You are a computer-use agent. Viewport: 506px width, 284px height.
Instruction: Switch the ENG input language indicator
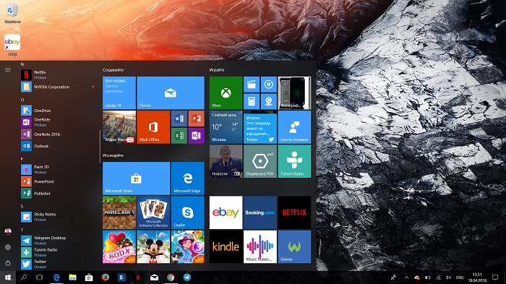tap(460, 277)
